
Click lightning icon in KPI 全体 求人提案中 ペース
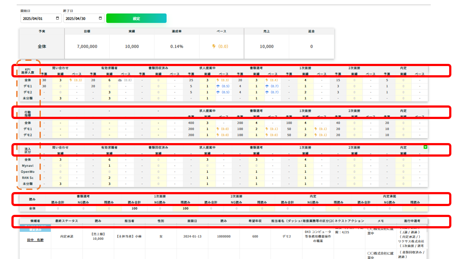coord(218,80)
